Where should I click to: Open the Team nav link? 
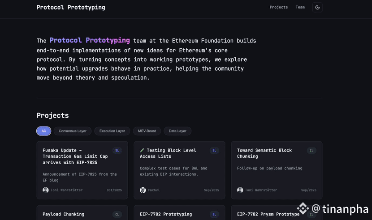(x=300, y=7)
